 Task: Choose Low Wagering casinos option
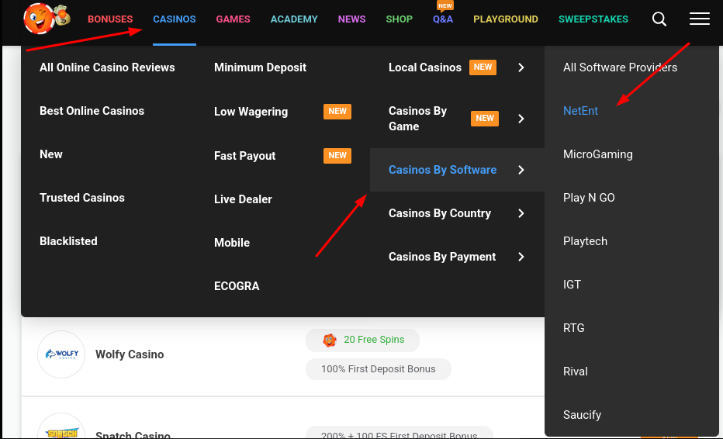(x=251, y=112)
